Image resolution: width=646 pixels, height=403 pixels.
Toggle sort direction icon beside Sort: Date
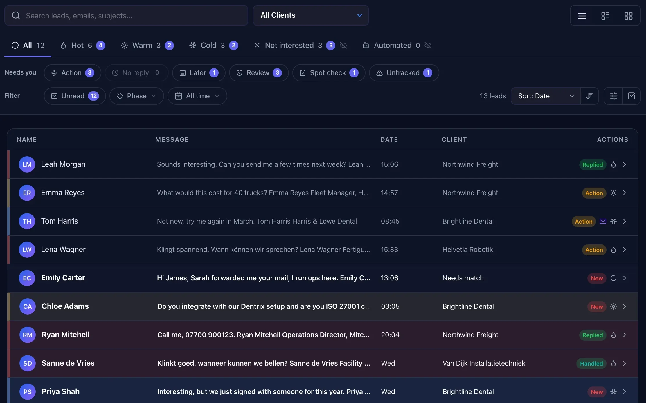pos(589,96)
